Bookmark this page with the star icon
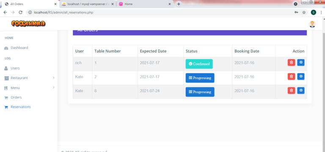 (x=304, y=12)
